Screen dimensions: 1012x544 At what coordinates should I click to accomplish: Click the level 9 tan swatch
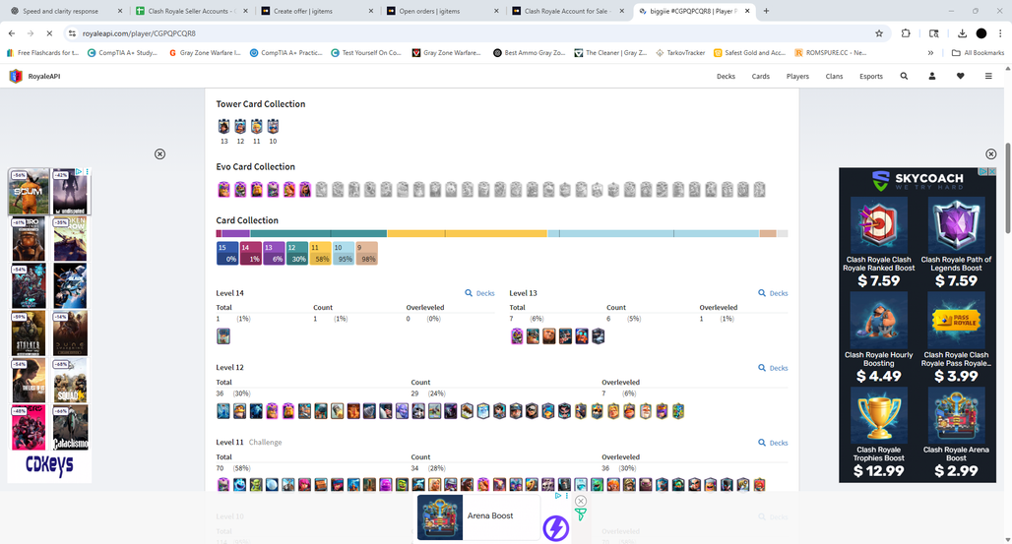pyautogui.click(x=366, y=253)
